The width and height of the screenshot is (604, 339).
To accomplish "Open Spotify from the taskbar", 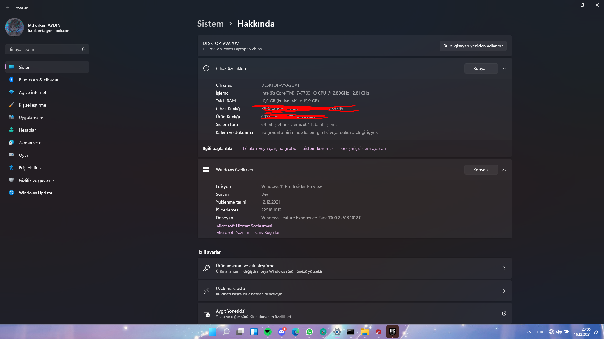I will [268, 332].
